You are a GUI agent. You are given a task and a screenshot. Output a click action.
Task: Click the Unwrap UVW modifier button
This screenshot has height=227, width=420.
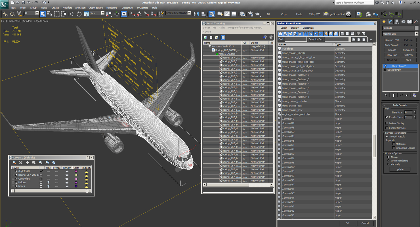(x=392, y=40)
